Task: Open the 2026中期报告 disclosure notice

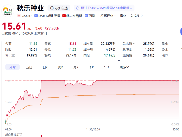Action: pos(104,8)
